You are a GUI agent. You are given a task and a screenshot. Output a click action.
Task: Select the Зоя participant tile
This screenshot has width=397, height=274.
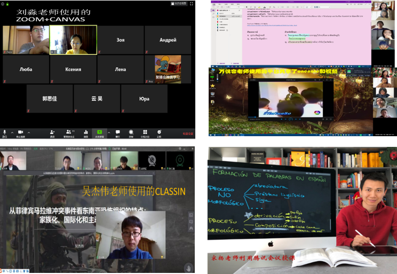coord(121,40)
